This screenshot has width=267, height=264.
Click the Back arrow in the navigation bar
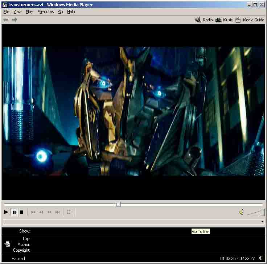[6, 20]
